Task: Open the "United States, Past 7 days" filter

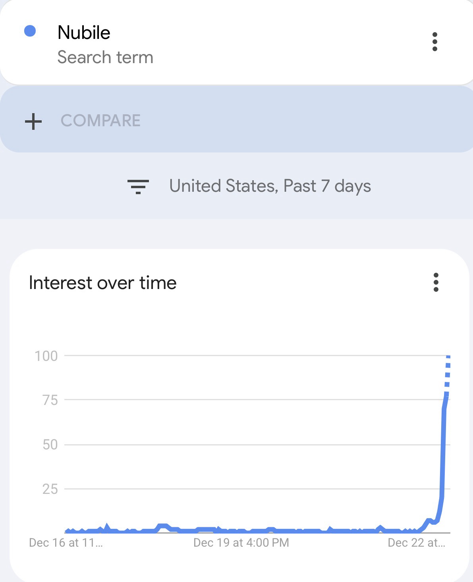Action: [x=270, y=186]
